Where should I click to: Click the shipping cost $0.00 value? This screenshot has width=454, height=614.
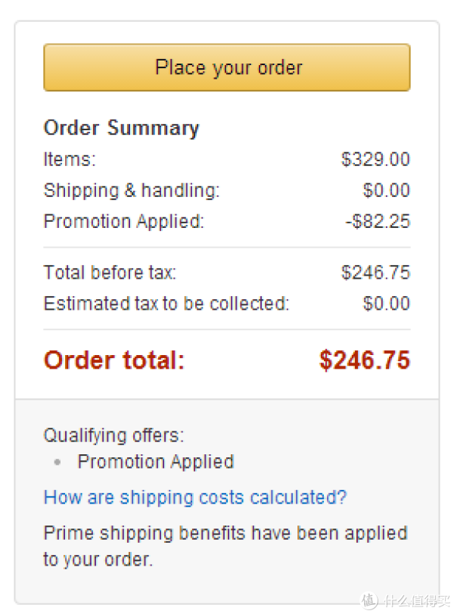click(387, 190)
